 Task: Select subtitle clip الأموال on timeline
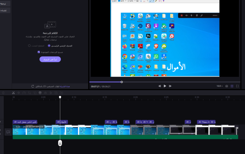click(x=62, y=122)
